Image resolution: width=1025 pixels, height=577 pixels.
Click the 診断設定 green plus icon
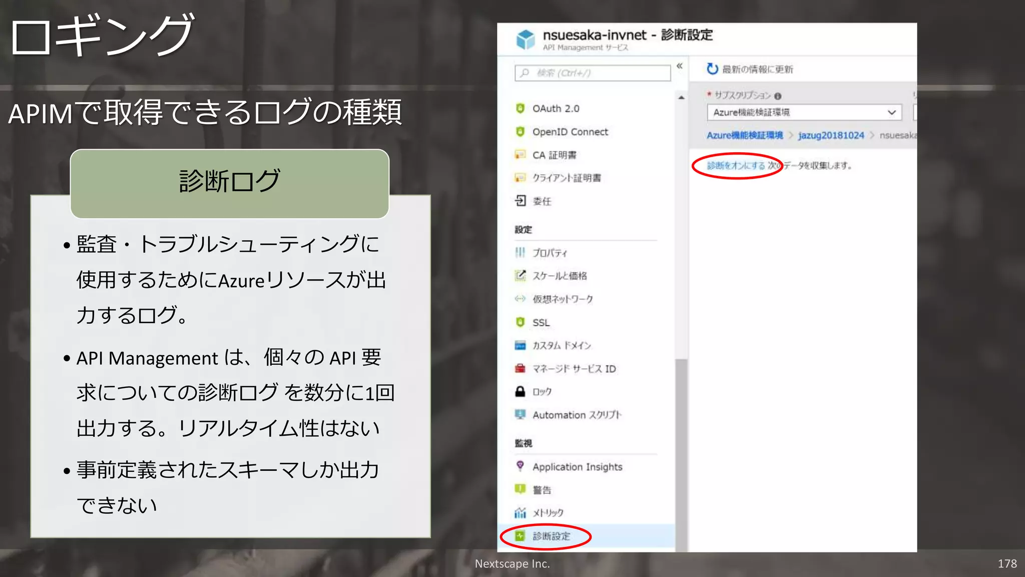pyautogui.click(x=520, y=536)
